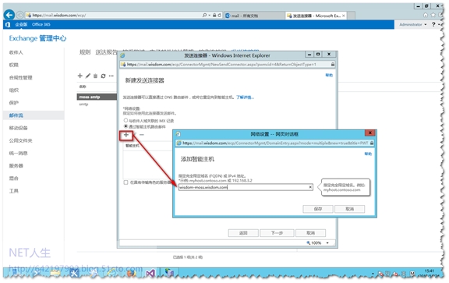Click the smart host FQDN input field
The width and height of the screenshot is (449, 283).
click(x=246, y=187)
